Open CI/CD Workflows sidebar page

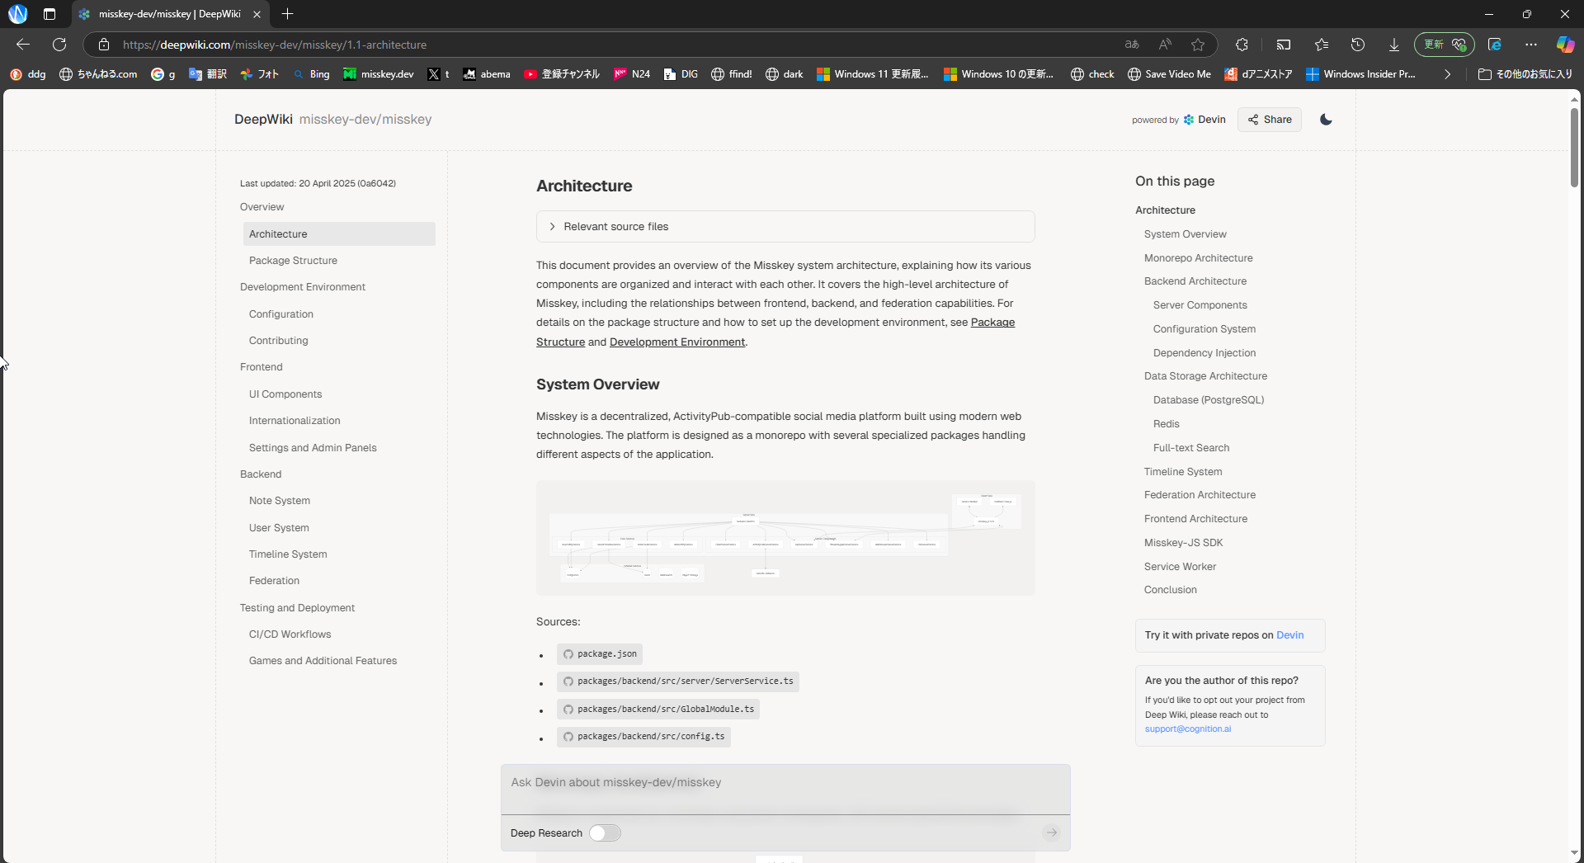click(290, 634)
